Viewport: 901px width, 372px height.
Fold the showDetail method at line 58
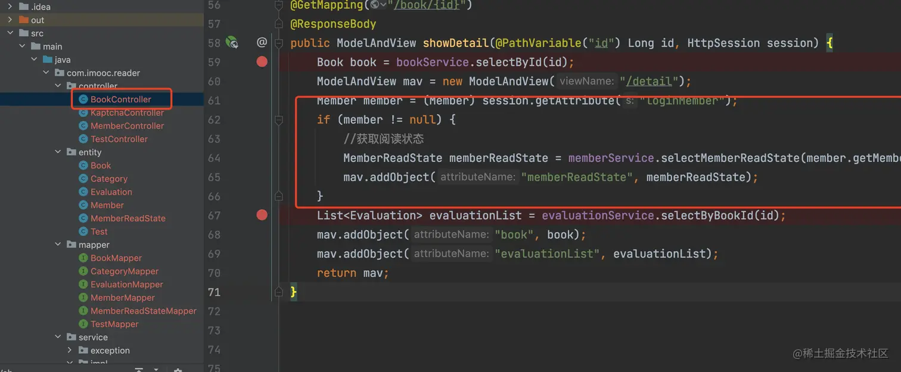point(278,43)
